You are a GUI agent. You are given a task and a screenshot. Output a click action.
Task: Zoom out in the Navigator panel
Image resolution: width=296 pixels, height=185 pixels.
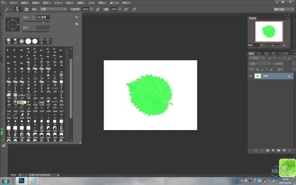261,45
